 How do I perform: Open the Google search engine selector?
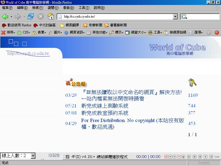click(184, 17)
